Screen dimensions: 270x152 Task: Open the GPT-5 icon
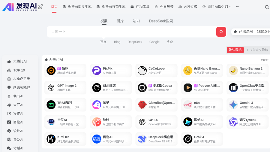(x=142, y=122)
